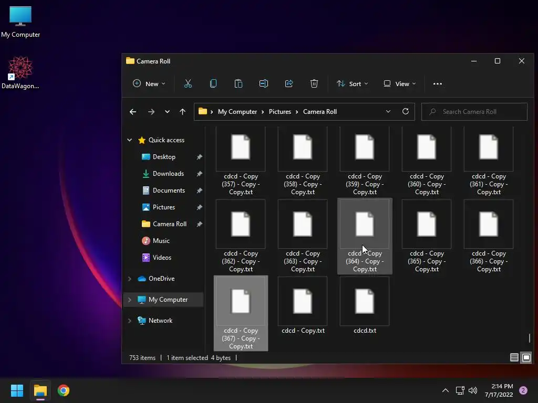Click the Paste clipboard icon
Screen dimensions: 538x403
[239, 83]
